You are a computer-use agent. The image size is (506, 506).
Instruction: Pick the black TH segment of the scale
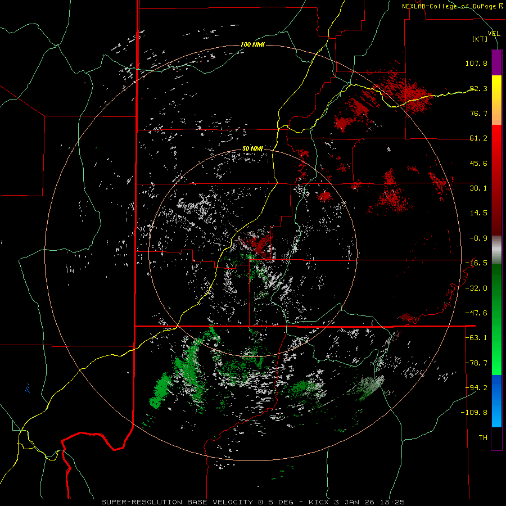coord(496,439)
